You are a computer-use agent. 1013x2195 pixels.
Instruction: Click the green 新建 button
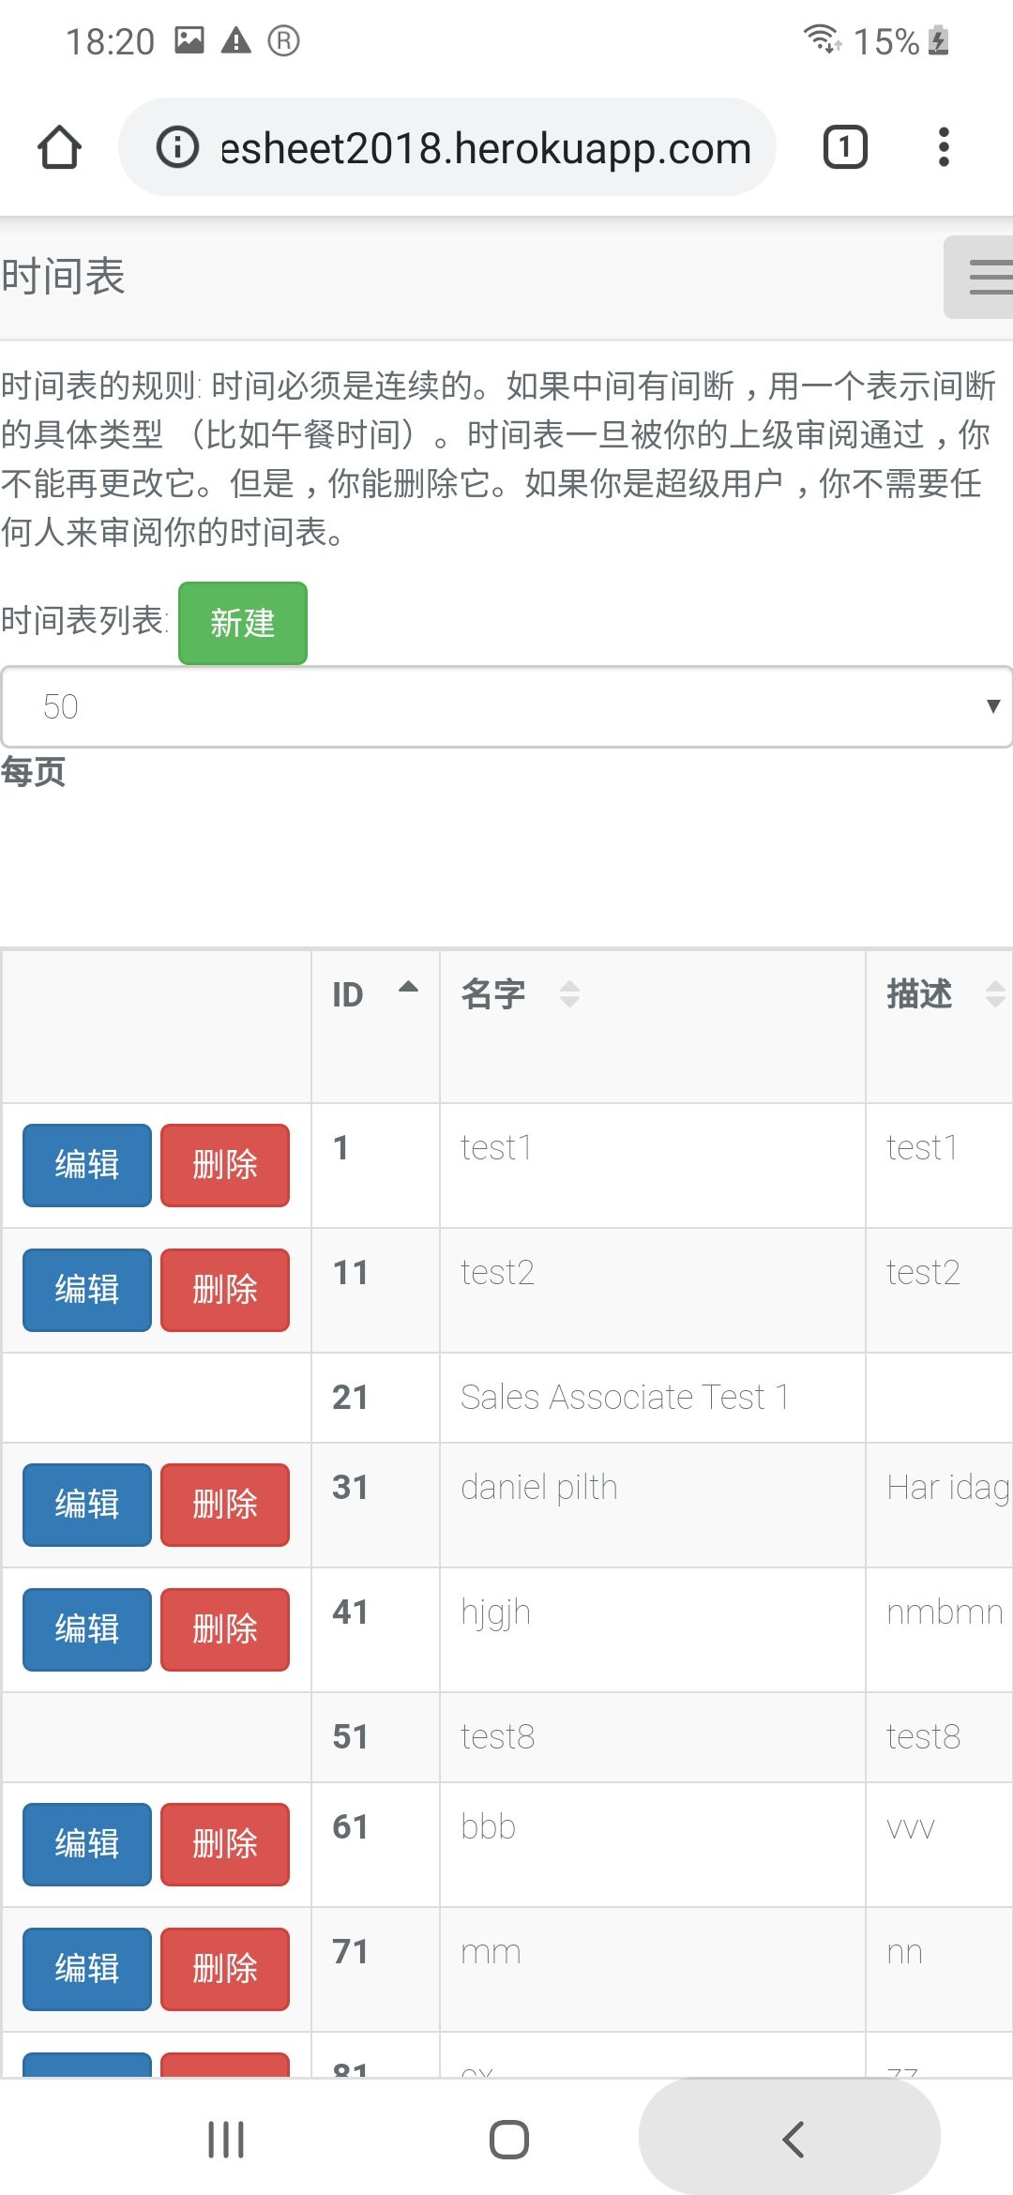[243, 623]
